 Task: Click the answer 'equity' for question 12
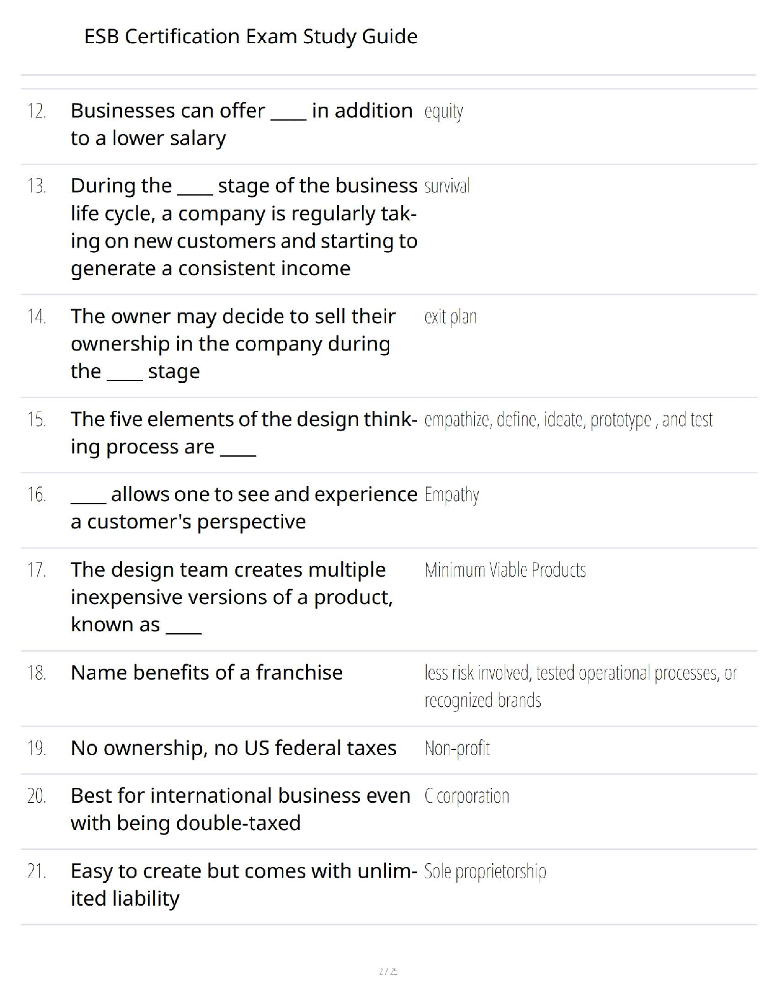pos(444,112)
